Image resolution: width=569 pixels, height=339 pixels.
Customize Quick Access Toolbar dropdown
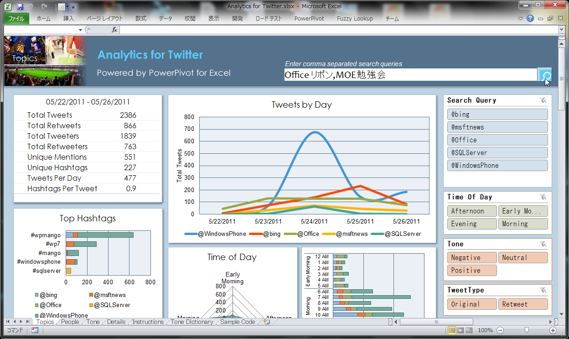click(73, 7)
